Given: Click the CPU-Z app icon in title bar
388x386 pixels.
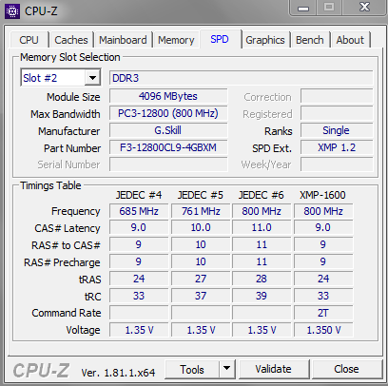Looking at the screenshot, I should 12,11.
